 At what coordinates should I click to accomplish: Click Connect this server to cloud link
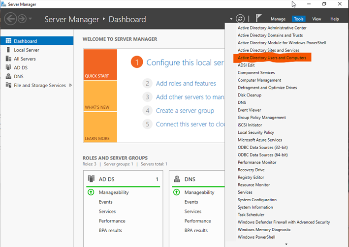coord(190,124)
